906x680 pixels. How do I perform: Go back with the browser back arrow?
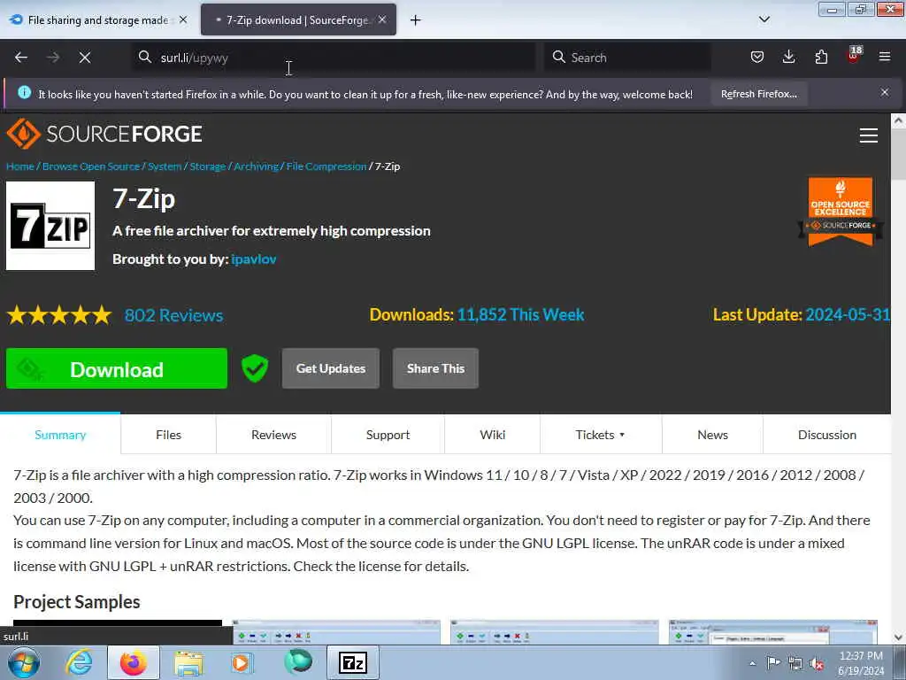pos(21,58)
